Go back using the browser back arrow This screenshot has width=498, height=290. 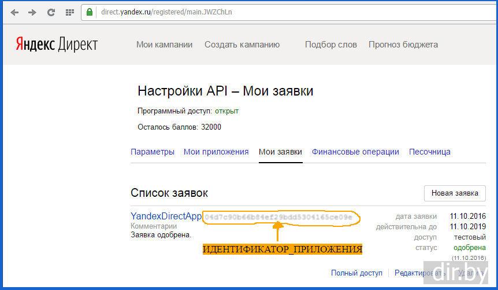[14, 12]
